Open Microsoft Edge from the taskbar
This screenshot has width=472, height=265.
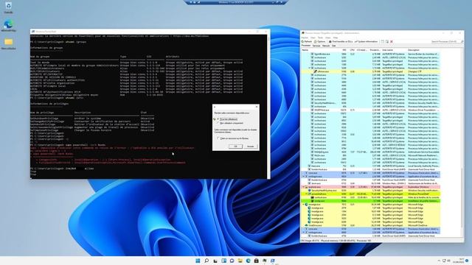[x=248, y=261]
